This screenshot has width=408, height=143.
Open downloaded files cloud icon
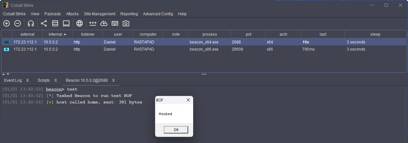tap(104, 23)
